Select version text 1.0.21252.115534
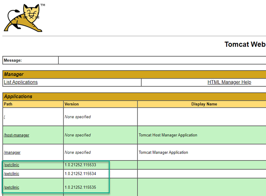 (80, 173)
